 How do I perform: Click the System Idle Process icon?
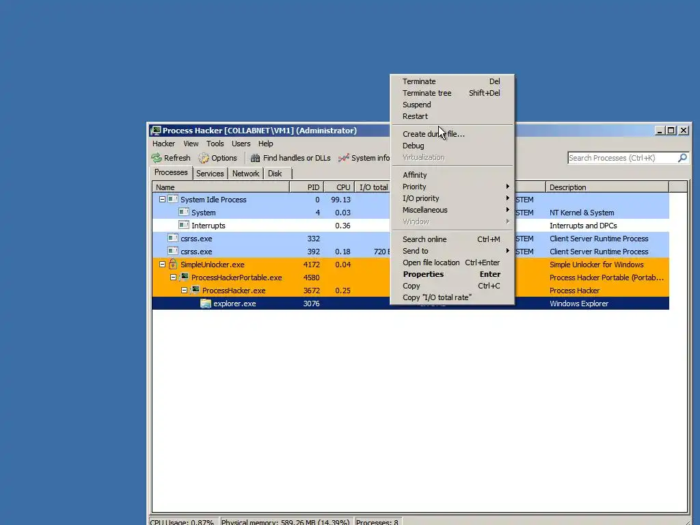point(173,199)
